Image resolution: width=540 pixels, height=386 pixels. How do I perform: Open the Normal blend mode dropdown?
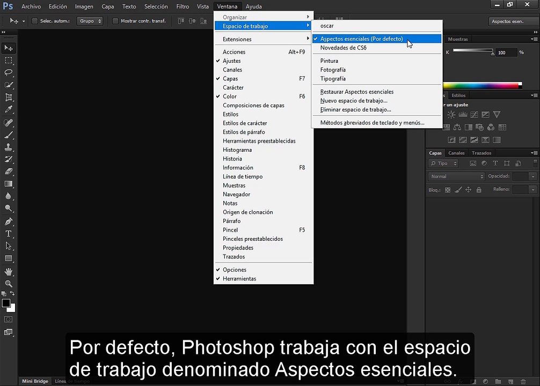pyautogui.click(x=456, y=176)
